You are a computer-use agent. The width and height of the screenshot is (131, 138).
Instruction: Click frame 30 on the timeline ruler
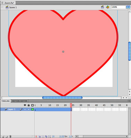pos(81,105)
